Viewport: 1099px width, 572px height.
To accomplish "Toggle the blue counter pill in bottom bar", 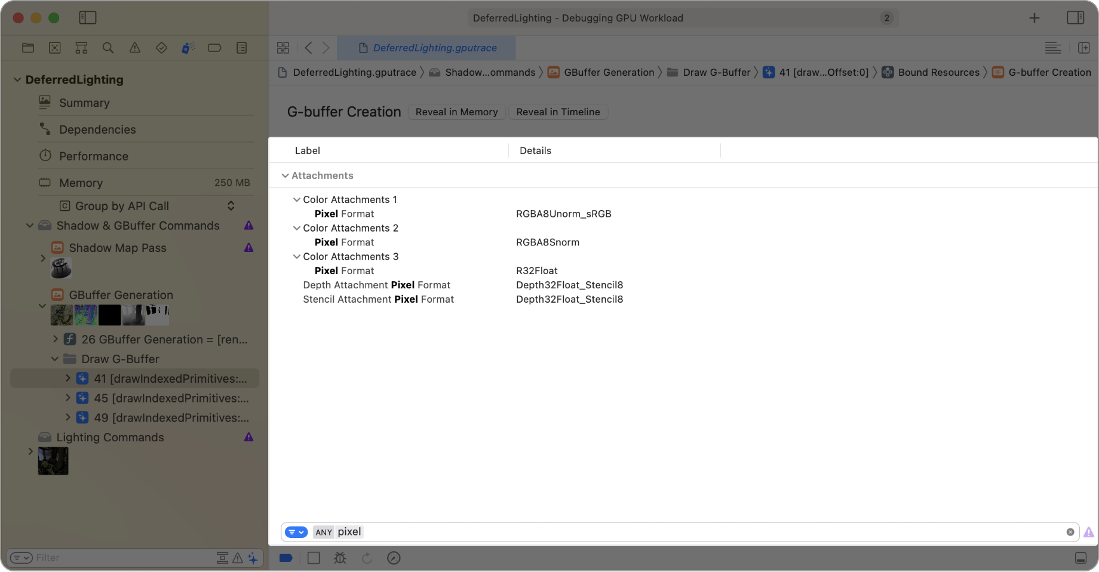I will pos(286,558).
